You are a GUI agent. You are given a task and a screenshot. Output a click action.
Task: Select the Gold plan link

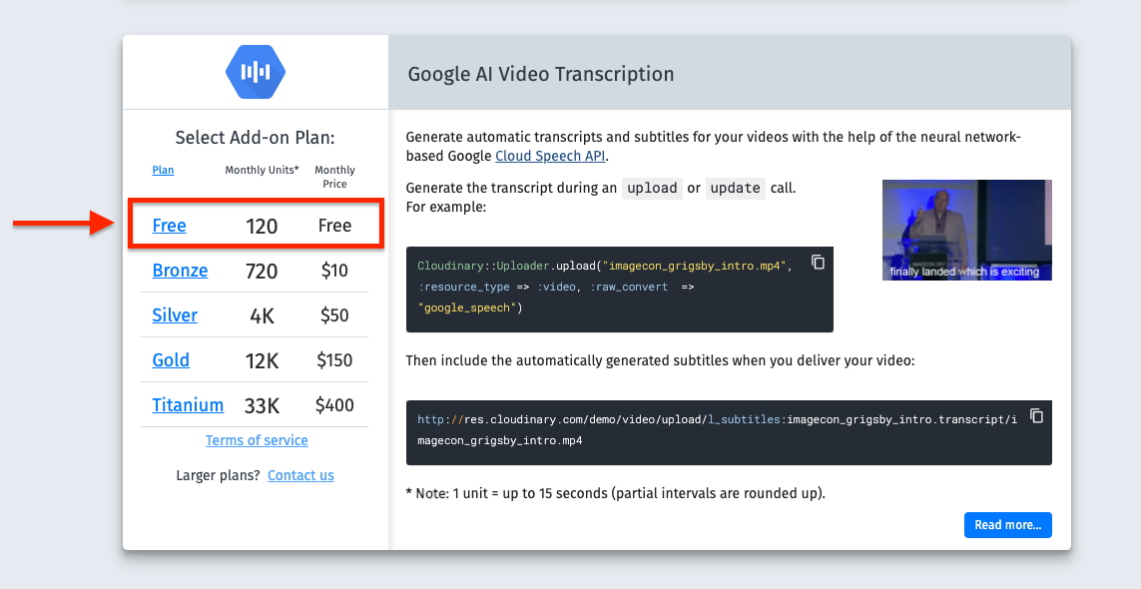[171, 360]
